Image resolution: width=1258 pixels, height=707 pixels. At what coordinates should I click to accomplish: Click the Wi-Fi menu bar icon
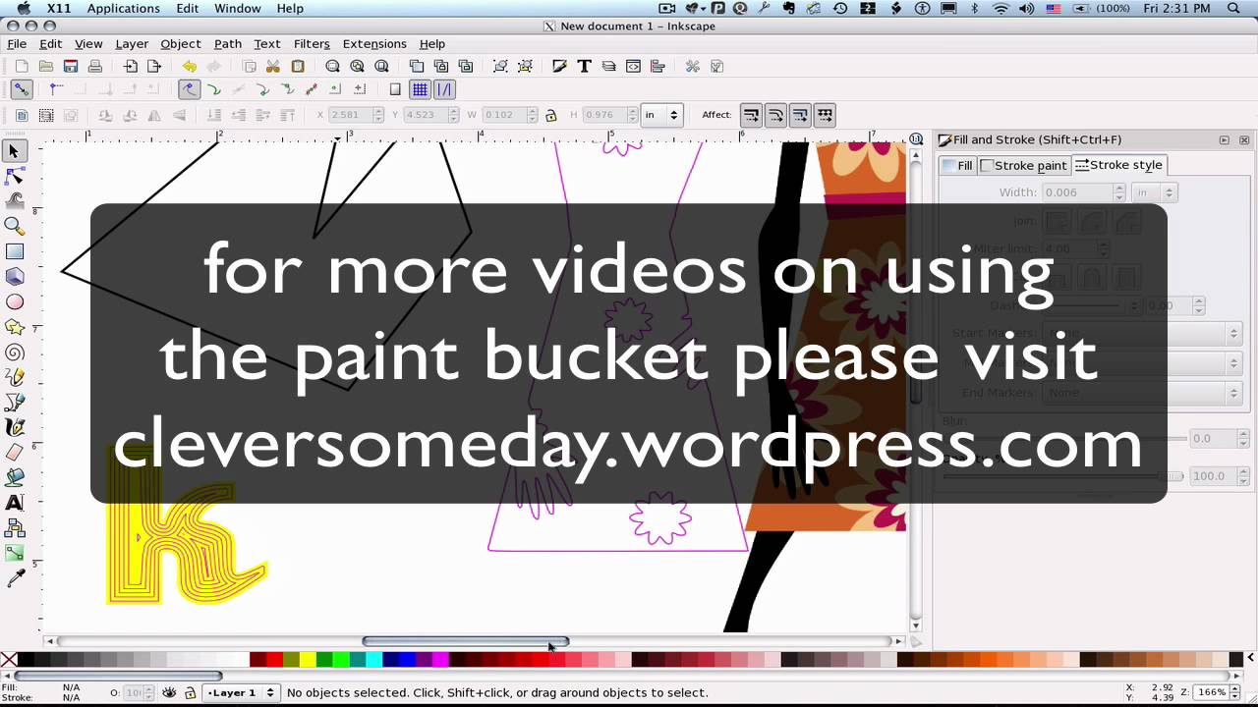[1001, 8]
